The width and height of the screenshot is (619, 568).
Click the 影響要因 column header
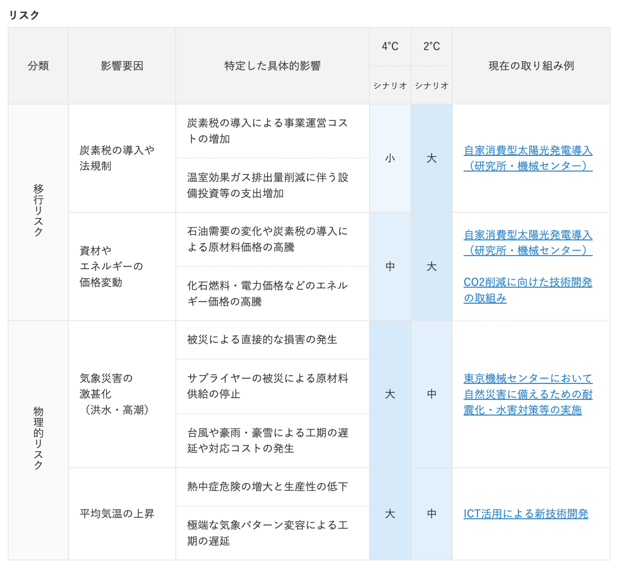pos(122,66)
